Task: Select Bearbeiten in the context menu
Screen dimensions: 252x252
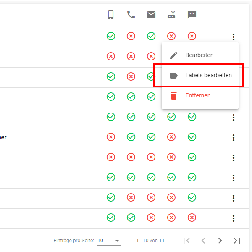Action: pos(199,55)
